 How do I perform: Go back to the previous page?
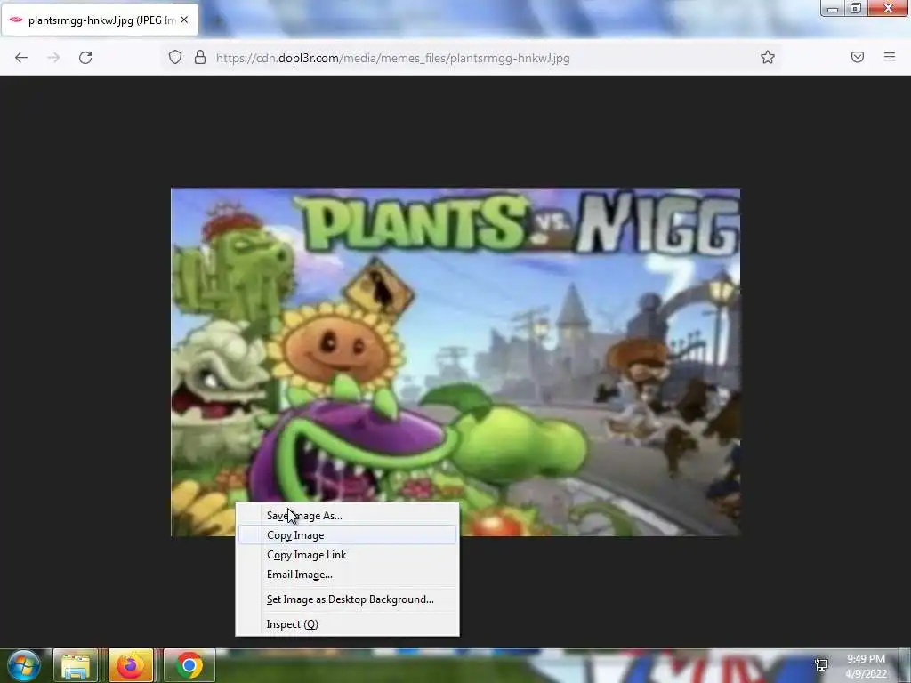click(x=21, y=58)
